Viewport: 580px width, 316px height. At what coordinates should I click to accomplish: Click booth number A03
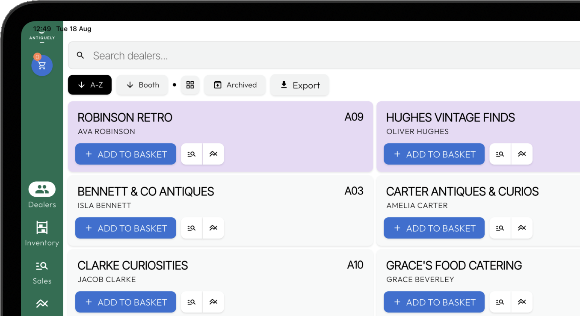[354, 191]
